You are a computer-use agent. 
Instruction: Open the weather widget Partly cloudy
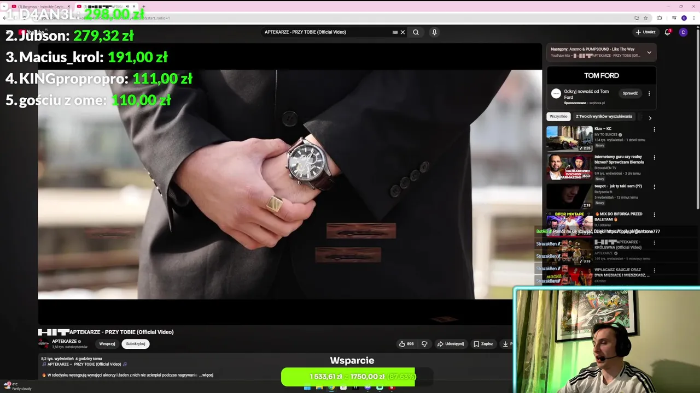tap(17, 386)
